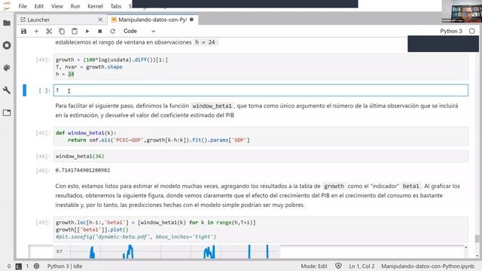
Task: Click the webcam video thumbnail
Action: pyautogui.click(x=462, y=11)
